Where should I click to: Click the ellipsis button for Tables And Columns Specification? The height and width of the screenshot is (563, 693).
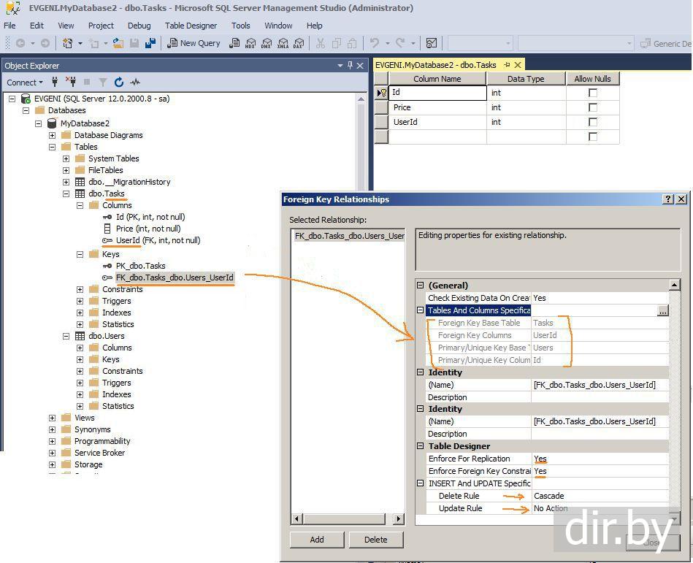click(662, 310)
